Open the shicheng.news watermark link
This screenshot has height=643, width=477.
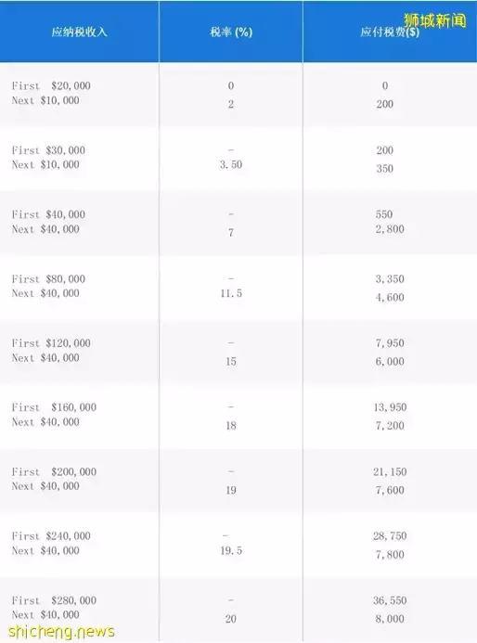(x=61, y=631)
